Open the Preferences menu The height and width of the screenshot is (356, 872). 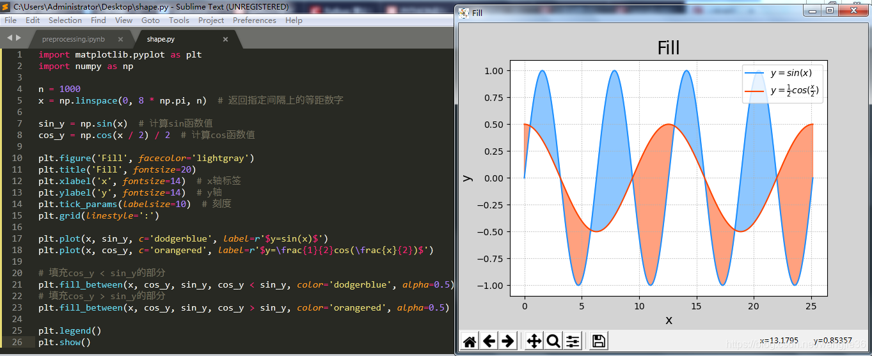[255, 20]
